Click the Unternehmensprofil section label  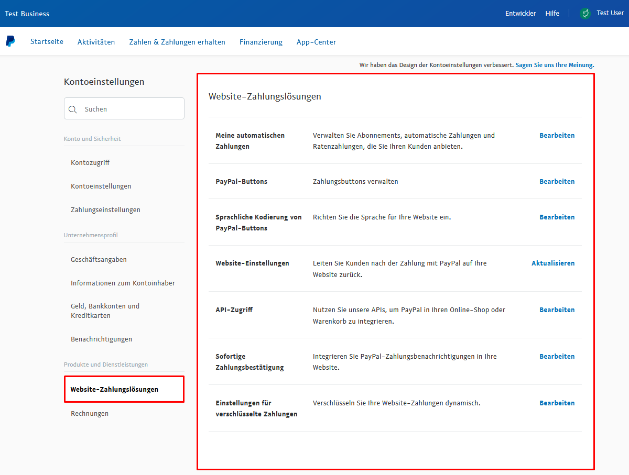91,235
